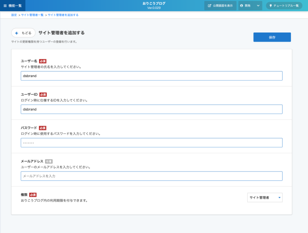This screenshot has width=308, height=233.
Task: Click the おりこうブログ title in header
Action: pyautogui.click(x=154, y=4)
